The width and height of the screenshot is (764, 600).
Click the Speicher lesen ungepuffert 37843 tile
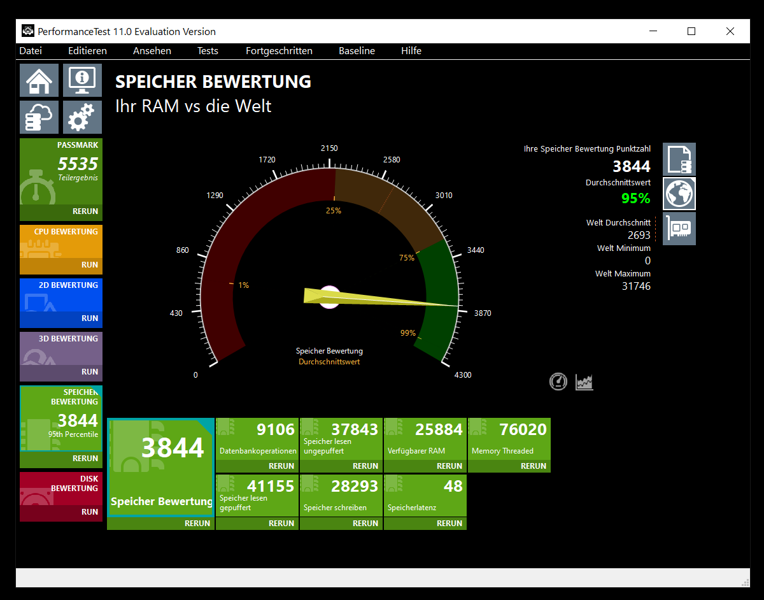341,439
